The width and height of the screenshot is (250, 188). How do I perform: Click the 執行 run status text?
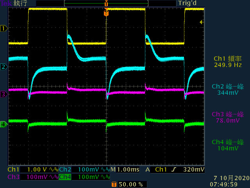[20, 3]
